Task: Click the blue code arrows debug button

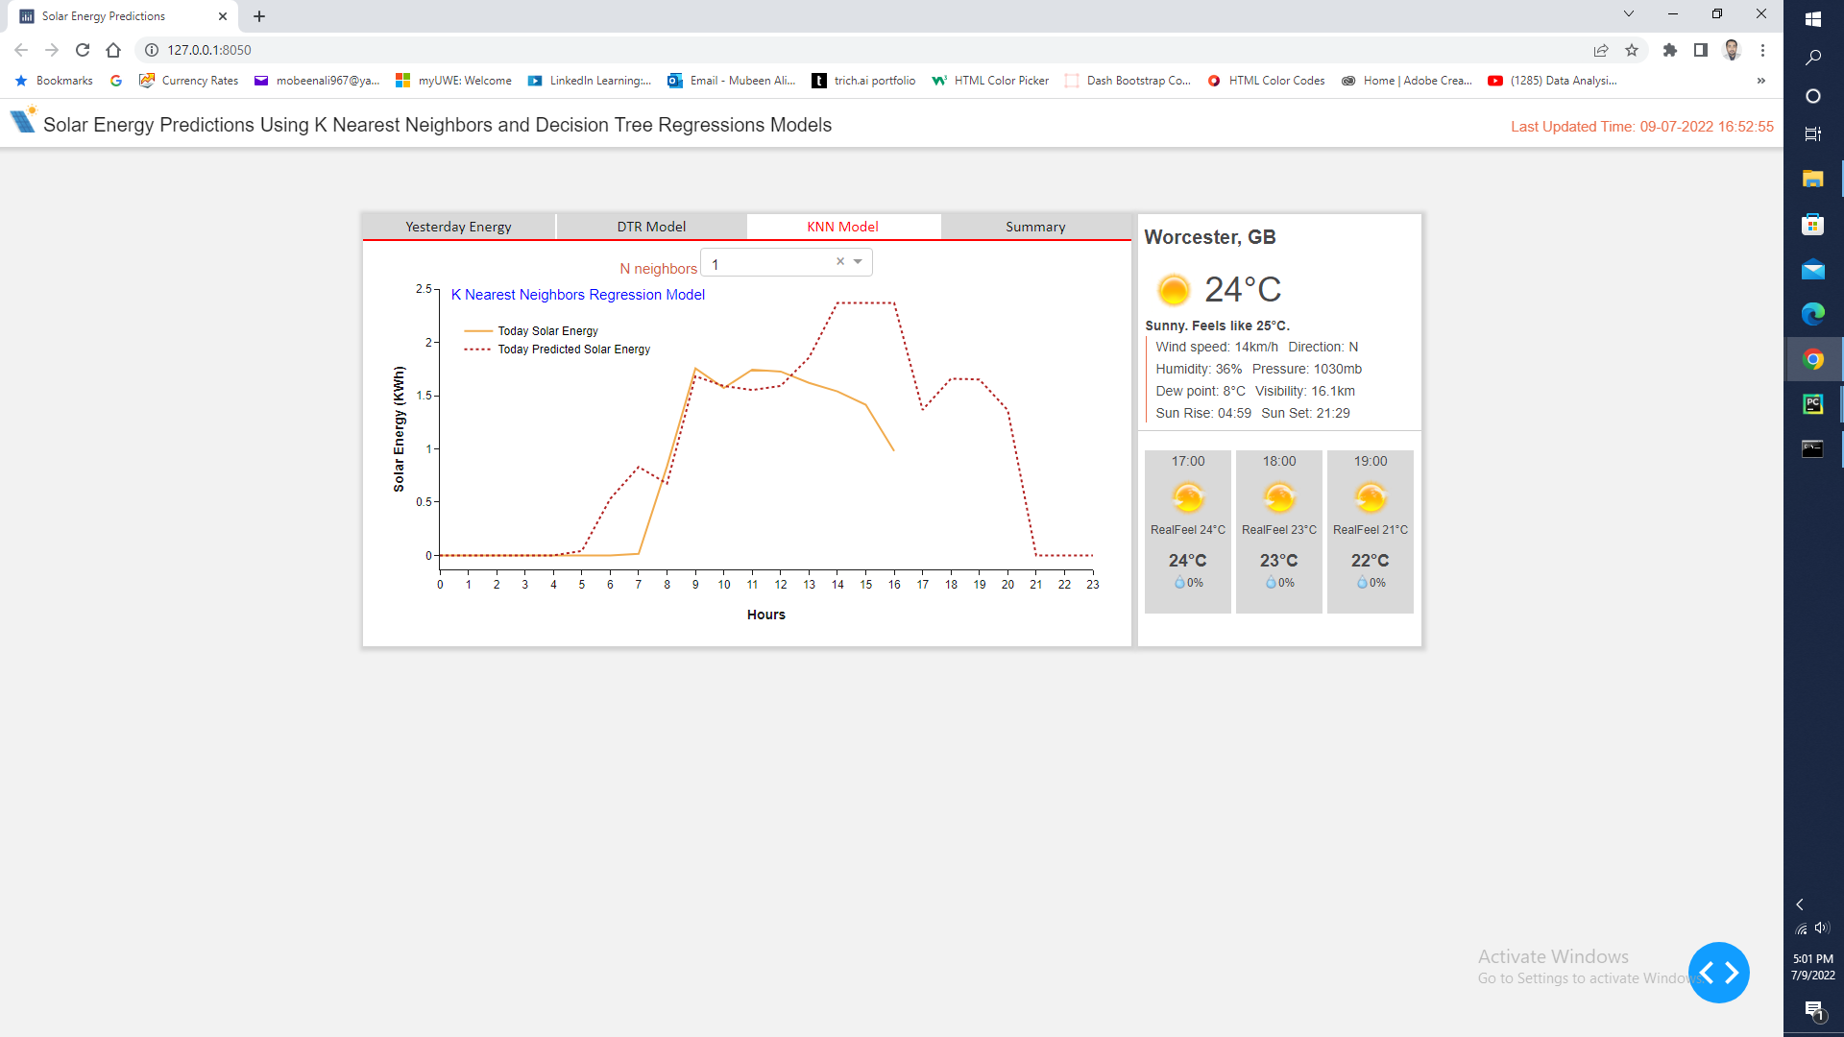Action: point(1718,973)
